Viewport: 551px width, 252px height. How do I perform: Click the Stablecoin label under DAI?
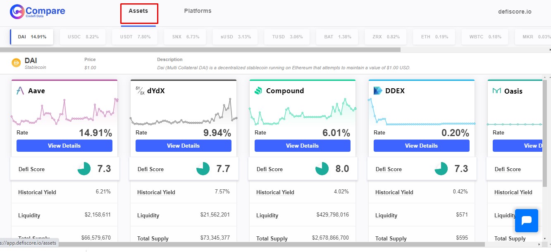click(36, 67)
